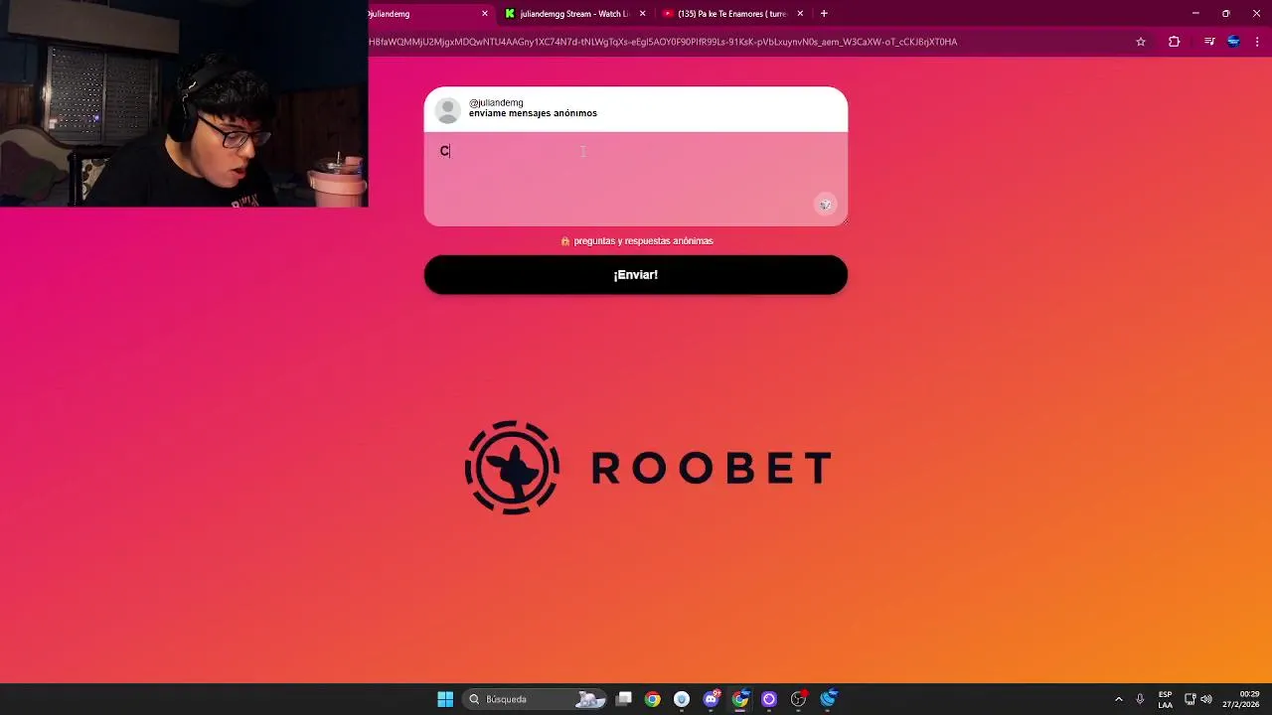Open a new browser tab

(824, 14)
